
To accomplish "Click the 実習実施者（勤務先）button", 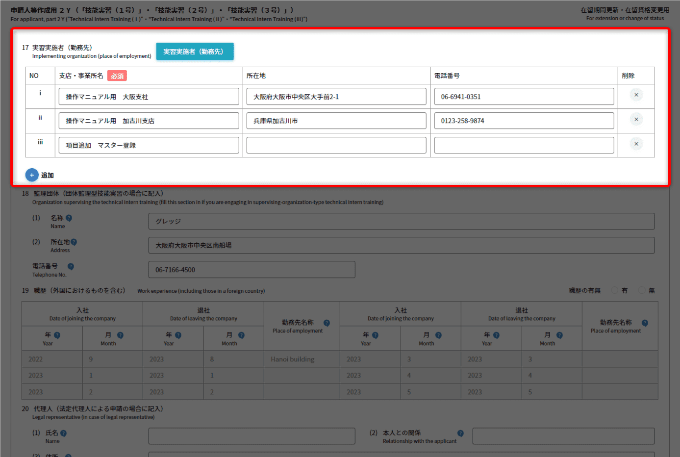I will pyautogui.click(x=195, y=51).
